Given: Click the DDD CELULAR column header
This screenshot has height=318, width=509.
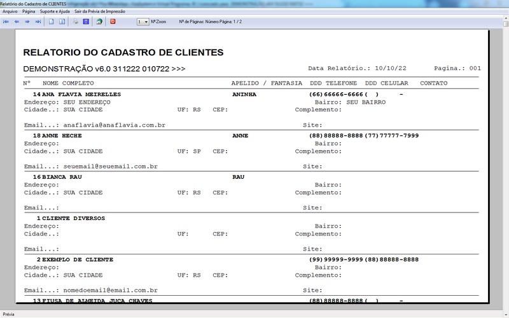Looking at the screenshot, I should 387,83.
